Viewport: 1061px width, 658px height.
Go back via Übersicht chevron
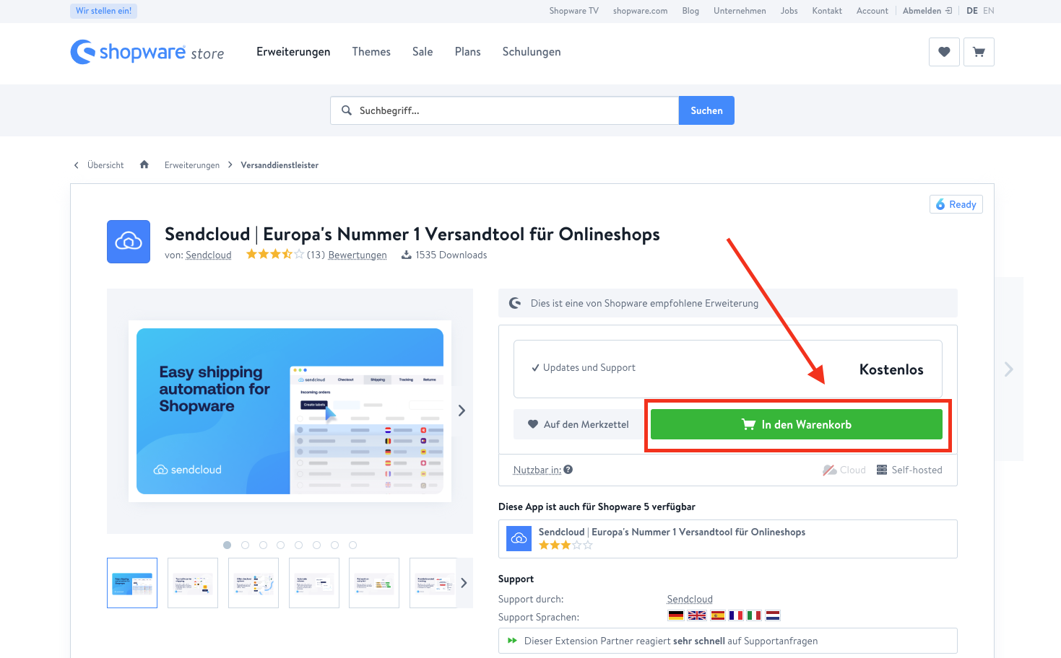pyautogui.click(x=76, y=165)
